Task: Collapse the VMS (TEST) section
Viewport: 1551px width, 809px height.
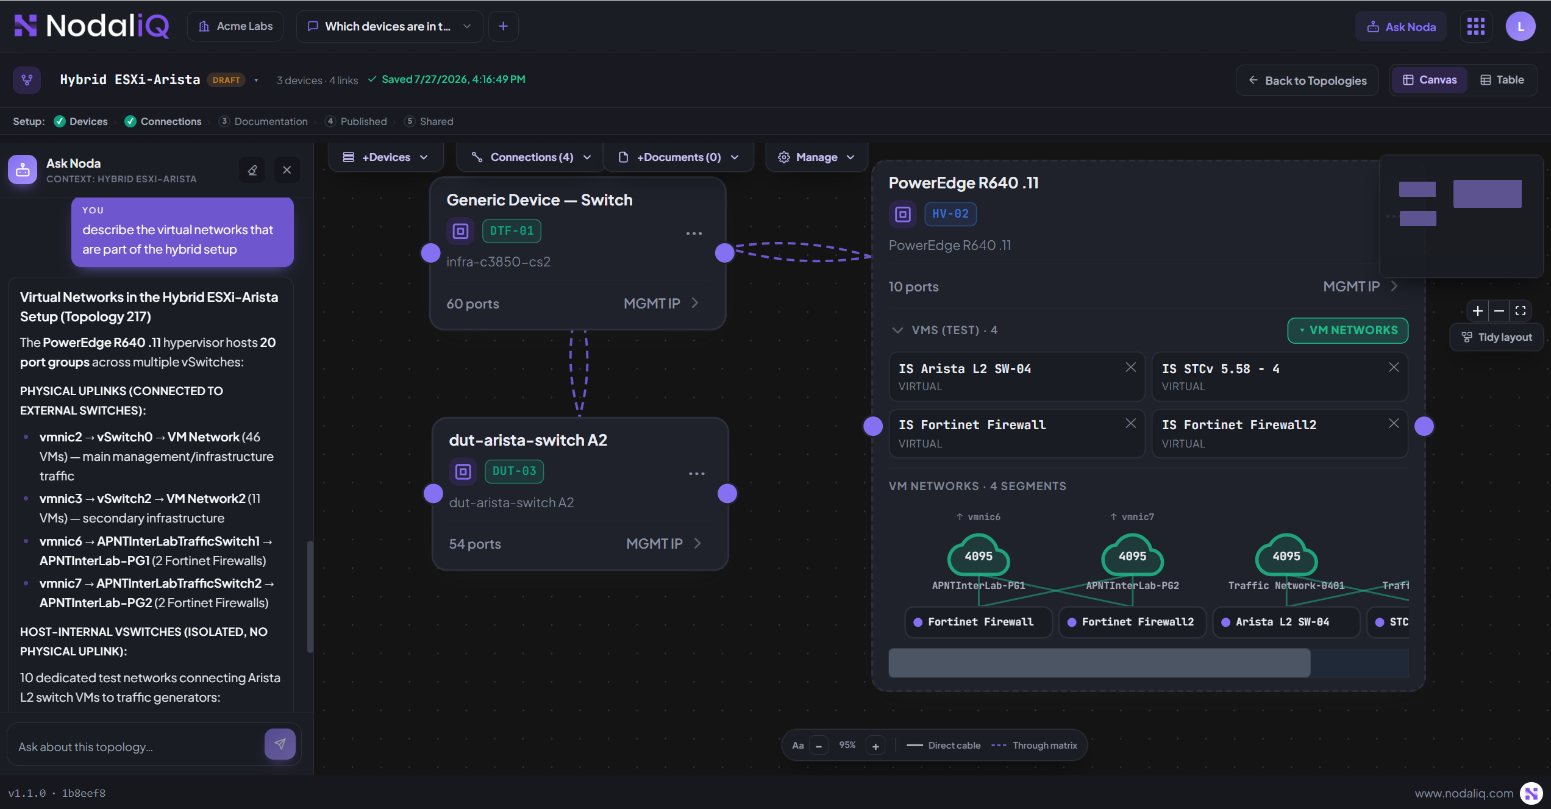Action: pos(897,330)
